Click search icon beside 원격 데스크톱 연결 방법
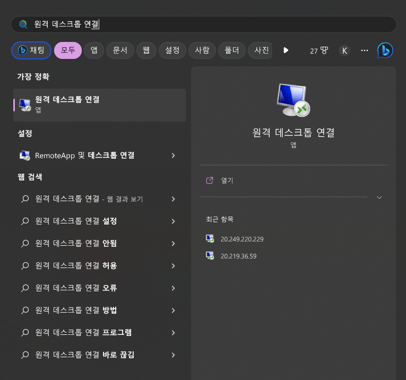Image resolution: width=406 pixels, height=380 pixels. coord(25,310)
